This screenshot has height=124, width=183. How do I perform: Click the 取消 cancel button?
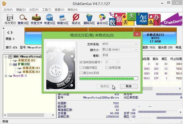click(129, 86)
